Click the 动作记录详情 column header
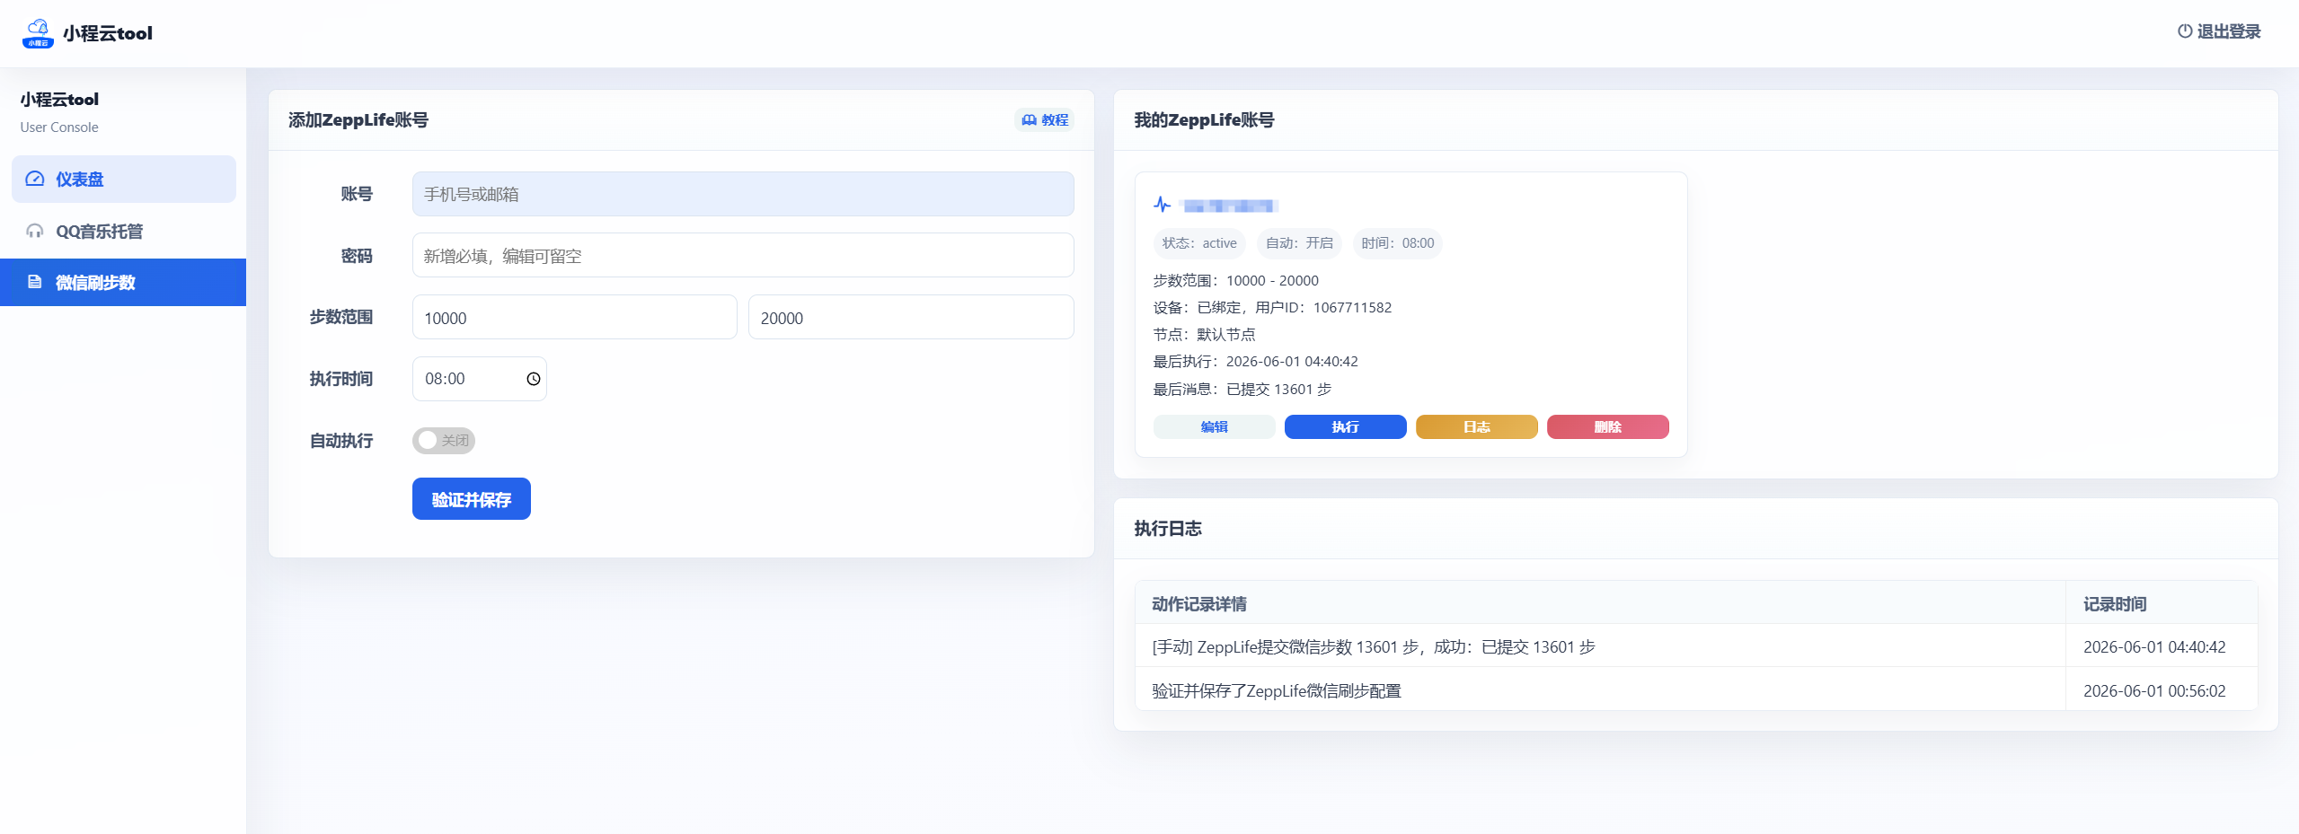Screen dimensions: 2299x834 point(1199,604)
